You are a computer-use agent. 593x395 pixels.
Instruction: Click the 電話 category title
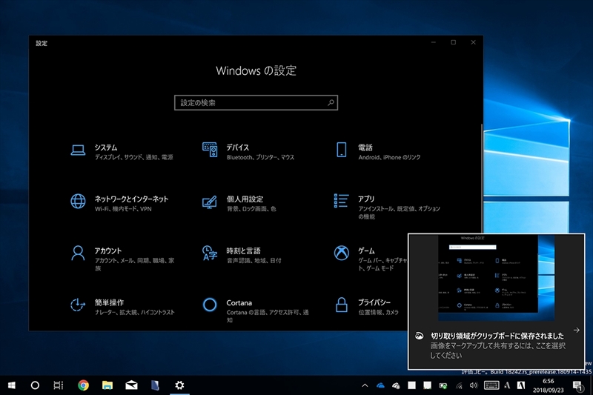[x=365, y=147]
